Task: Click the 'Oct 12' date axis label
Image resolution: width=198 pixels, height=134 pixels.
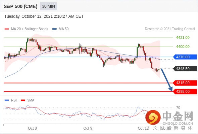Action: pos(143,128)
